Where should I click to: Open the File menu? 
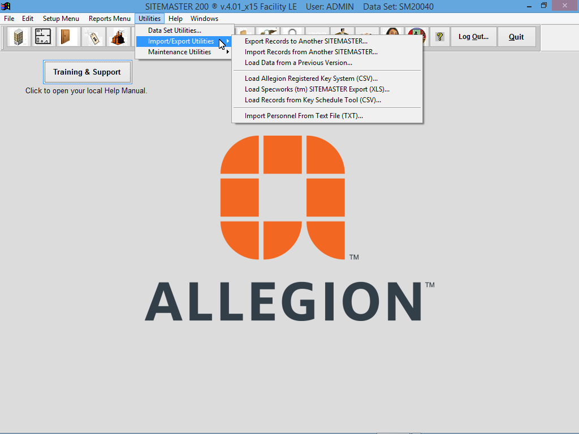[x=9, y=19]
